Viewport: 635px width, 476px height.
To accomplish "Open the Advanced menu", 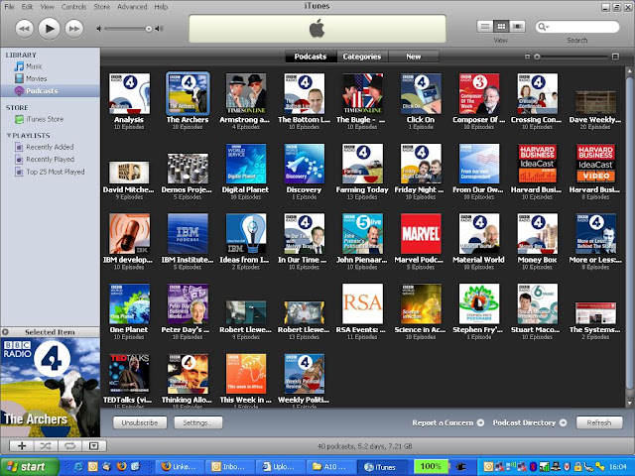I will [132, 7].
